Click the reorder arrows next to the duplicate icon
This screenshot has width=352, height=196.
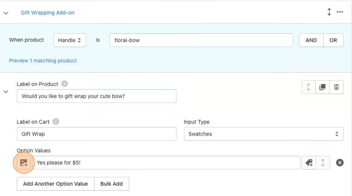click(308, 87)
